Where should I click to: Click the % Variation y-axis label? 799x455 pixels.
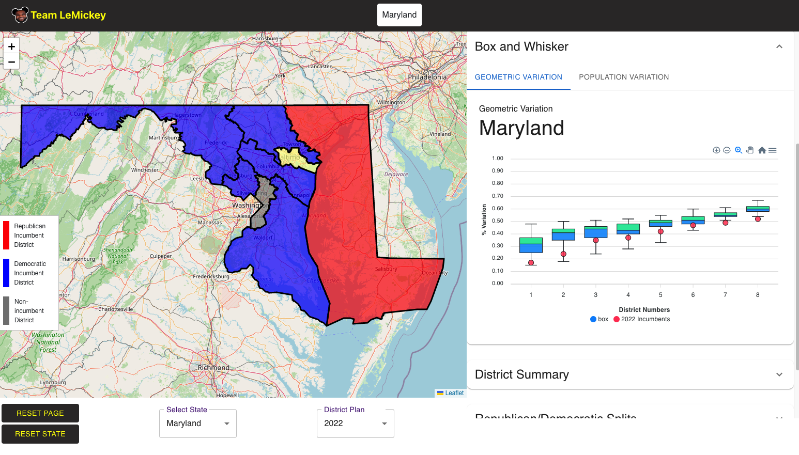pos(484,220)
